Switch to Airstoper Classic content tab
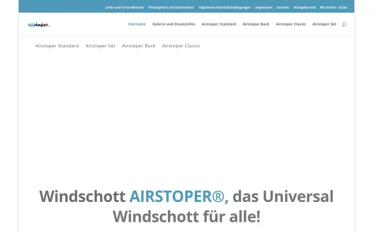Image resolution: width=373 pixels, height=233 pixels. 181,45
